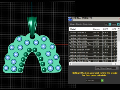This screenshot has height=90, width=120.
Task: Sort by the DWT column header
Action: tap(107, 29)
